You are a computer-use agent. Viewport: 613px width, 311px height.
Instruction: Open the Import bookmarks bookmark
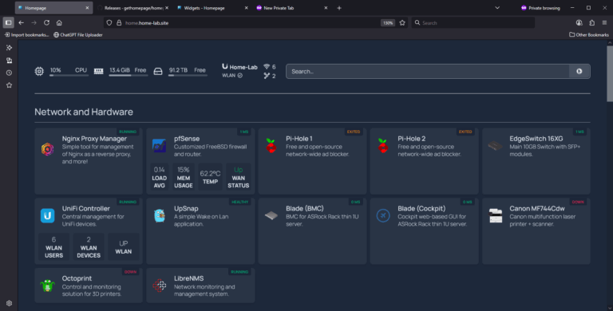(x=27, y=35)
